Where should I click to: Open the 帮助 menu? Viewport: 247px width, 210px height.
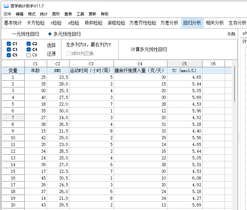105,14
